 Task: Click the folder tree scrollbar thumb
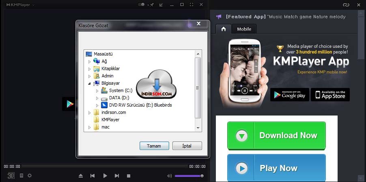point(198,88)
